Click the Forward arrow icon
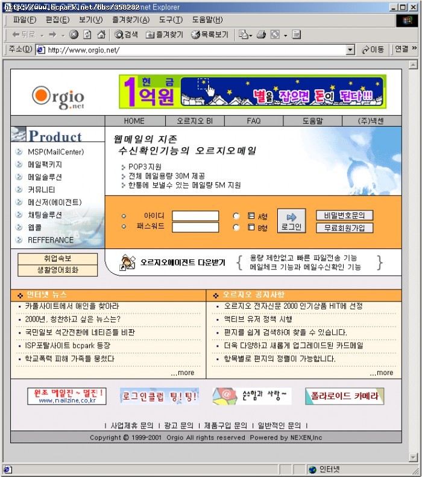The height and width of the screenshot is (477, 422). click(x=52, y=35)
